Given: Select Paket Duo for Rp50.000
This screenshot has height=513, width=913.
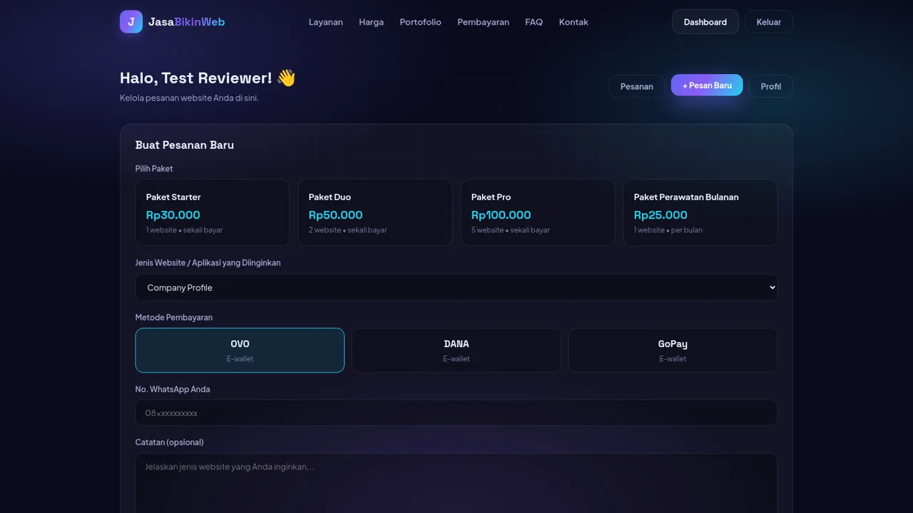Looking at the screenshot, I should pos(375,212).
